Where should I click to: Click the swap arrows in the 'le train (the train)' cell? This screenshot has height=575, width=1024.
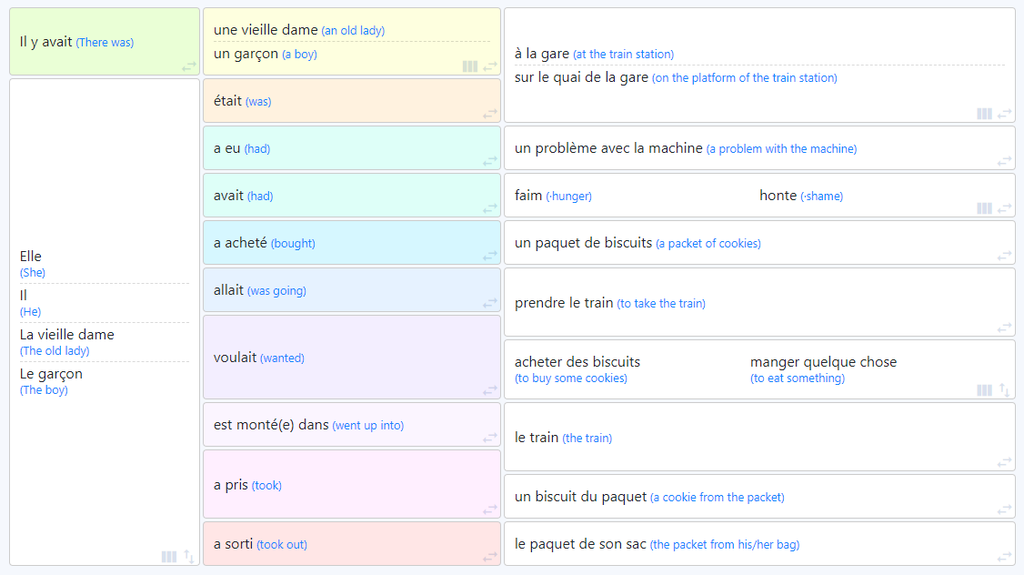click(x=1005, y=462)
